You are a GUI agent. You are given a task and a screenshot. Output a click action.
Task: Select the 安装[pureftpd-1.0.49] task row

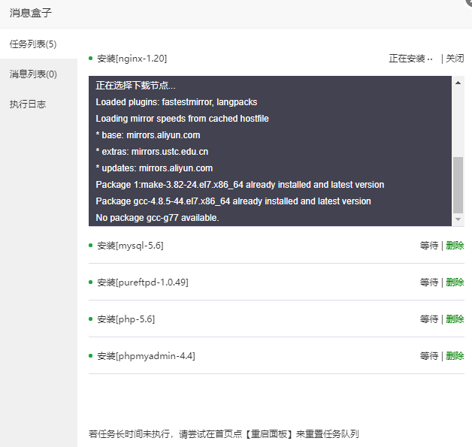277,282
